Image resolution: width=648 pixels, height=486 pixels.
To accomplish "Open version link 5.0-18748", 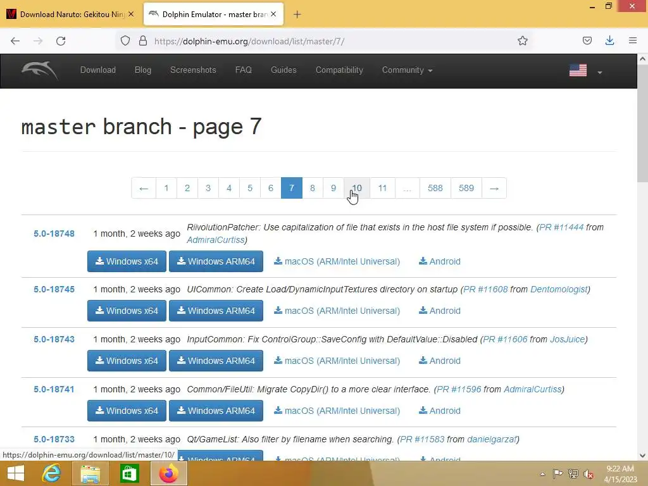I will [54, 234].
